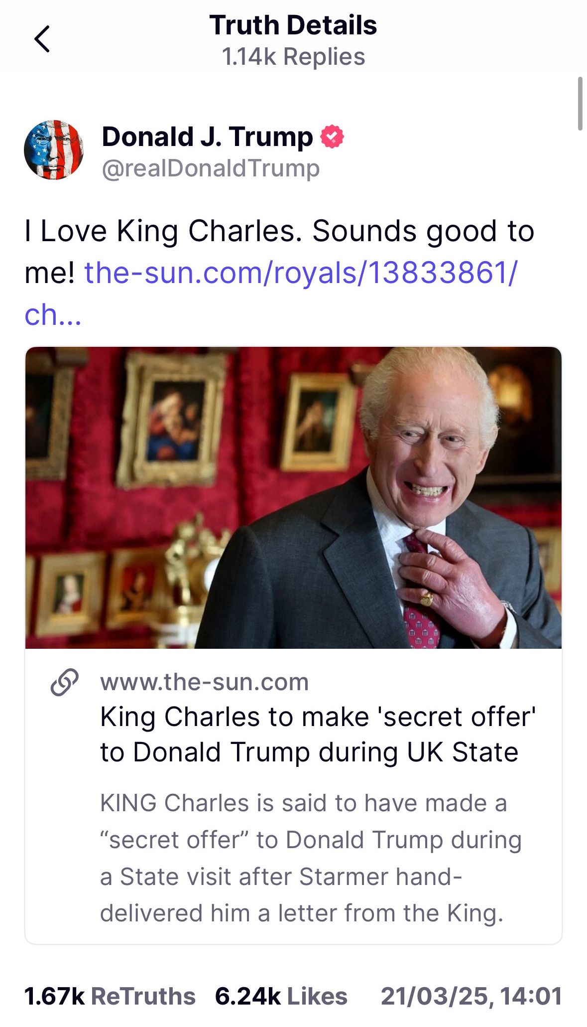The image size is (587, 1027).
Task: Select the Truth Details header title
Action: click(293, 26)
